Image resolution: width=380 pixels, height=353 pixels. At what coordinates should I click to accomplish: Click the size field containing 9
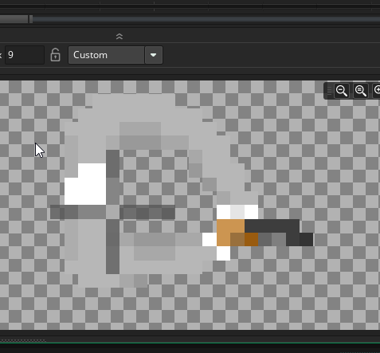(x=25, y=55)
